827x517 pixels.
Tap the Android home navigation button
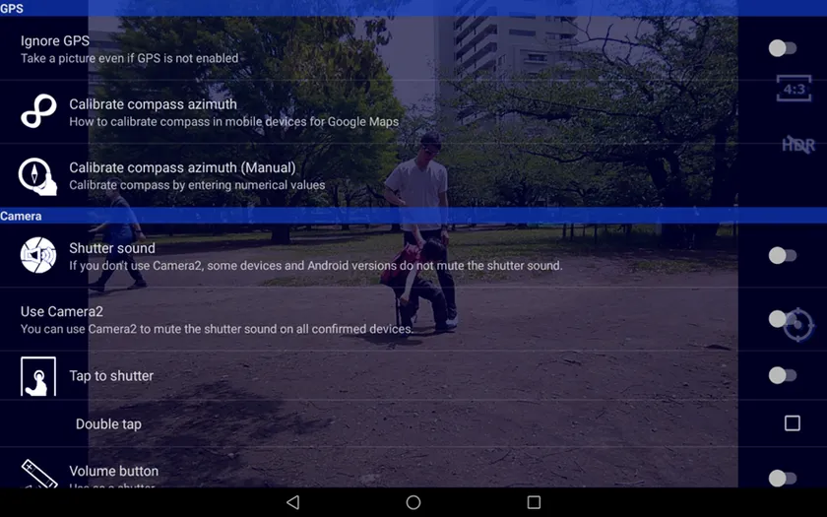click(x=413, y=502)
